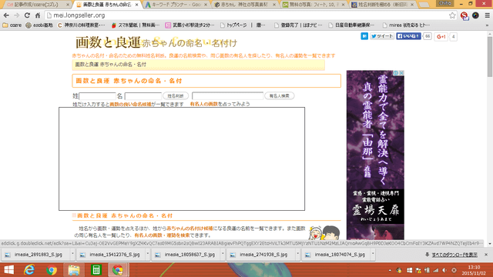Click the 姓名判断 button

coord(176,95)
